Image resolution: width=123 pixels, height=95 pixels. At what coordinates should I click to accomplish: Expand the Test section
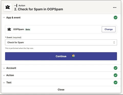(x=4, y=83)
